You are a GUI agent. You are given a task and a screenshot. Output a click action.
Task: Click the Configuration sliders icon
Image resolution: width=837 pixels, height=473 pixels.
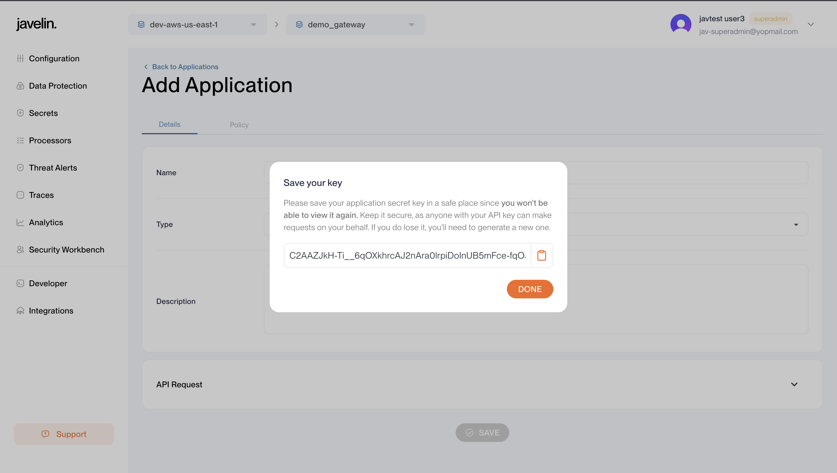20,58
